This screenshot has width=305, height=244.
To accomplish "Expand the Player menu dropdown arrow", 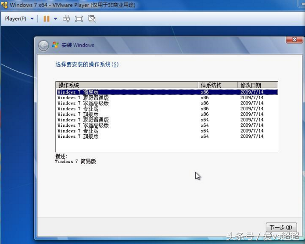I will click(32, 19).
